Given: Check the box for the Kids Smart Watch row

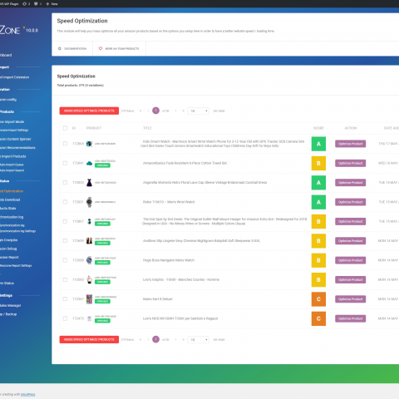Looking at the screenshot, I should 65,144.
